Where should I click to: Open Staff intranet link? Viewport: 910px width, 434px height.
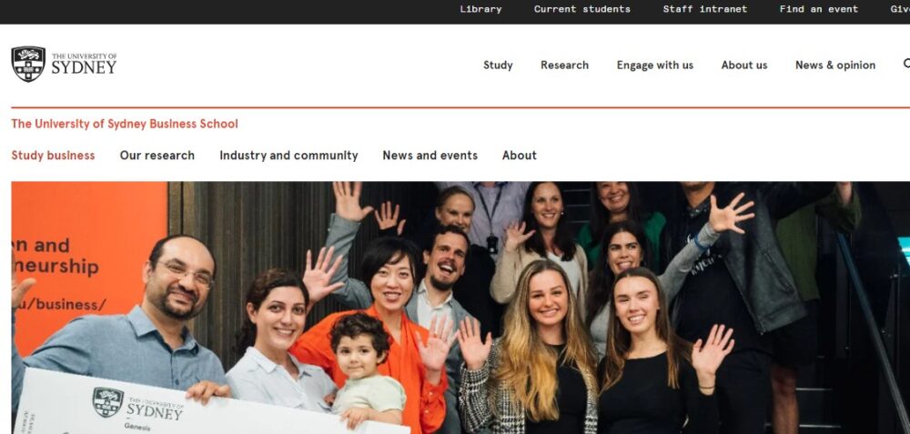click(x=705, y=9)
